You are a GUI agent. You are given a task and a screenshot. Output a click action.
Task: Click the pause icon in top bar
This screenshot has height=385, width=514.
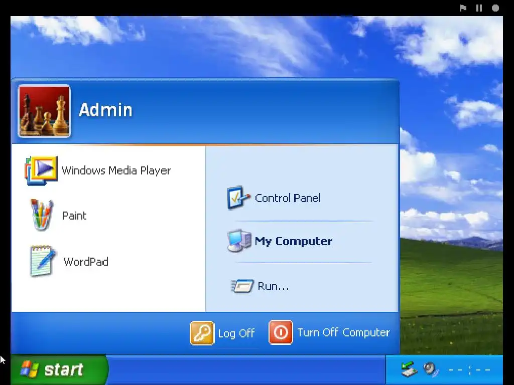tap(479, 8)
